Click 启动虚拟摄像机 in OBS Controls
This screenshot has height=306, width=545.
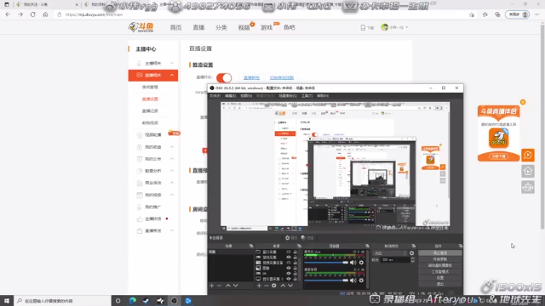[x=440, y=266]
